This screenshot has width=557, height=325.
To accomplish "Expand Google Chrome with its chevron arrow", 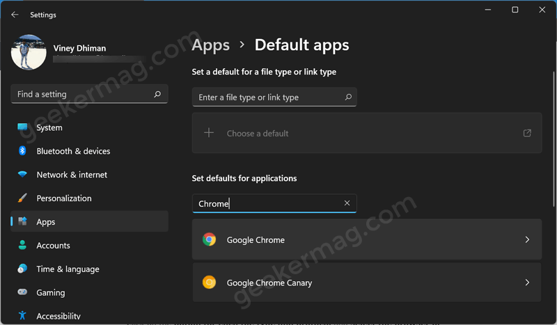I will 527,240.
